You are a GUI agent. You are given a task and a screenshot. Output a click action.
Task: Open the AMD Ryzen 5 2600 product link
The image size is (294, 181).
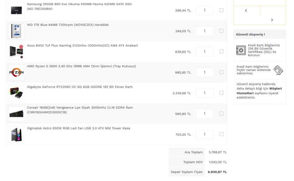pos(81,66)
